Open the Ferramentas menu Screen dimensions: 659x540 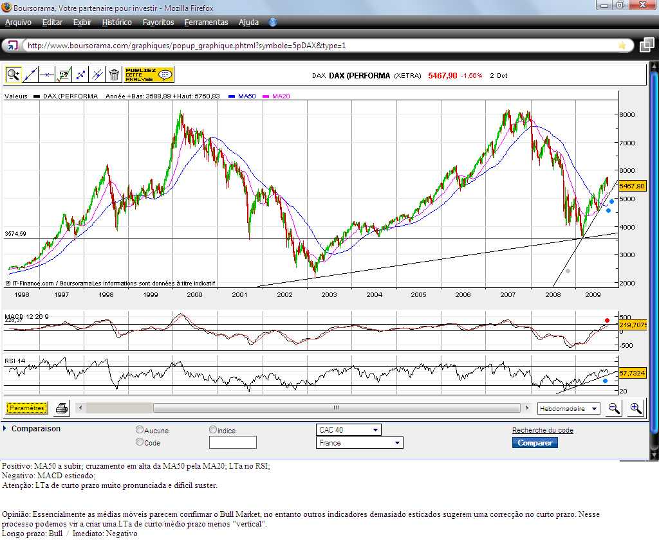[206, 22]
